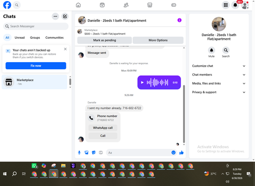The height and width of the screenshot is (186, 255).
Task: Click the WhatsApp call button
Action: click(103, 128)
